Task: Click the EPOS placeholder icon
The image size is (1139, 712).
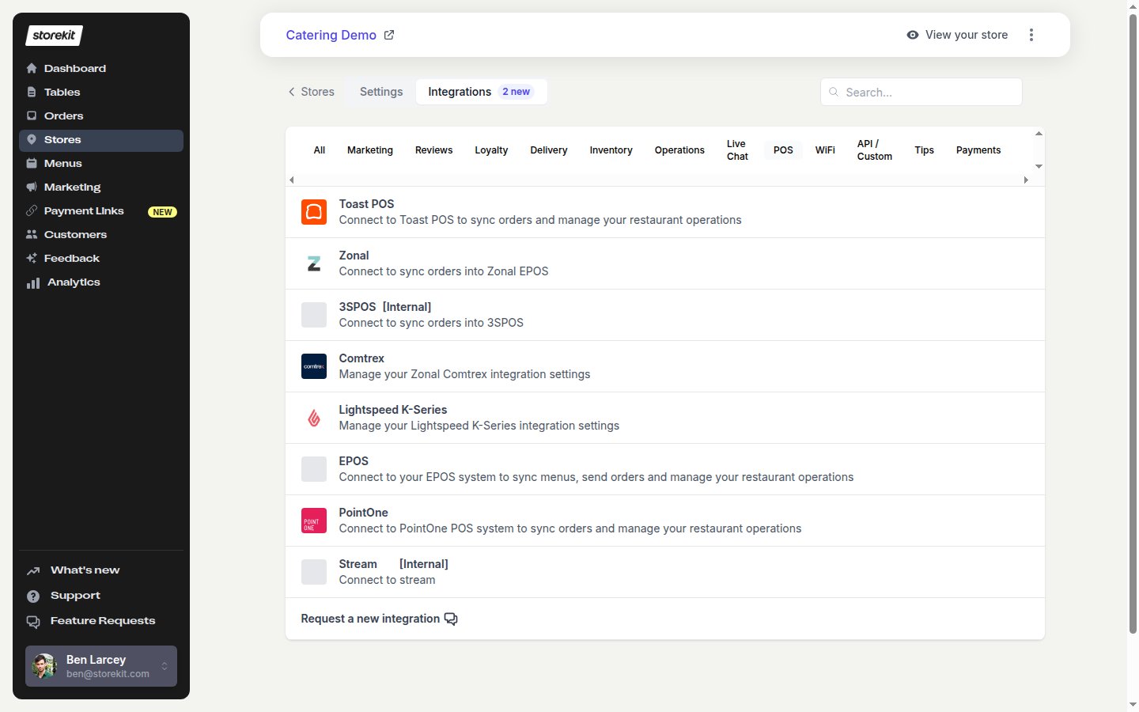Action: coord(314,469)
